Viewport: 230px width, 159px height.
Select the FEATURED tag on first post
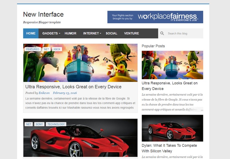coord(33,49)
